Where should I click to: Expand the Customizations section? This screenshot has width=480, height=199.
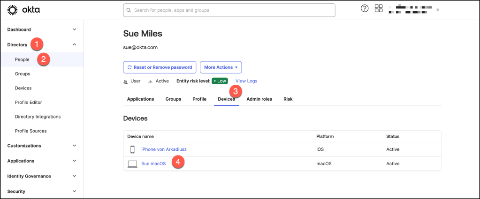pos(74,146)
